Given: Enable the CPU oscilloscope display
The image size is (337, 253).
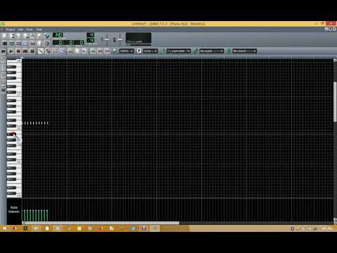Looking at the screenshot, I should [x=138, y=38].
